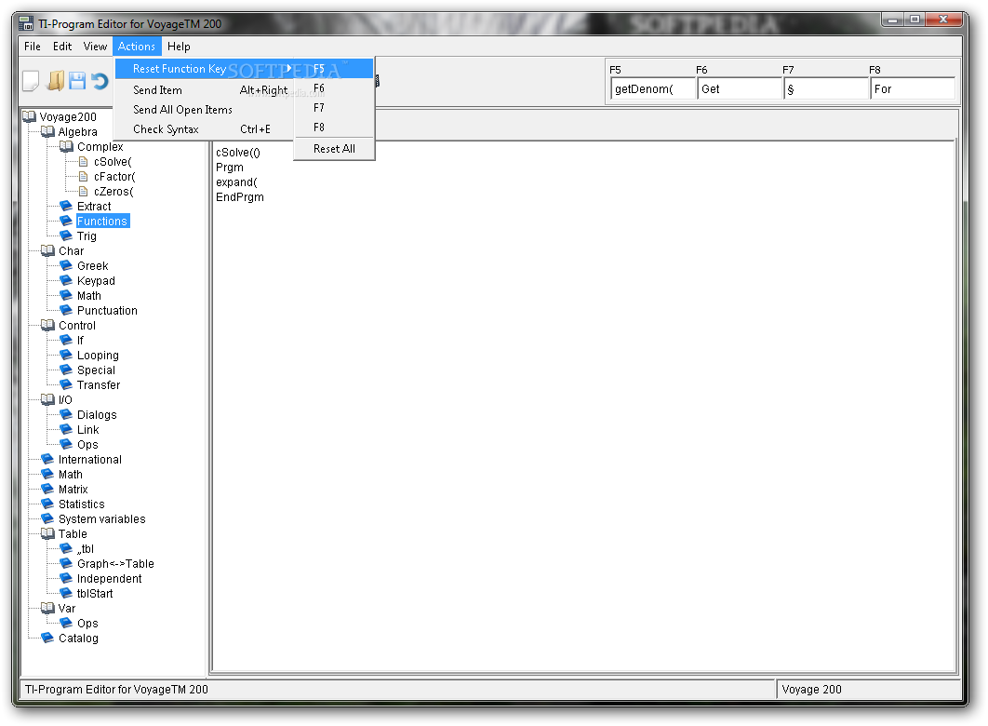Select F5 in reset submenu
Image resolution: width=988 pixels, height=726 pixels.
coord(334,69)
